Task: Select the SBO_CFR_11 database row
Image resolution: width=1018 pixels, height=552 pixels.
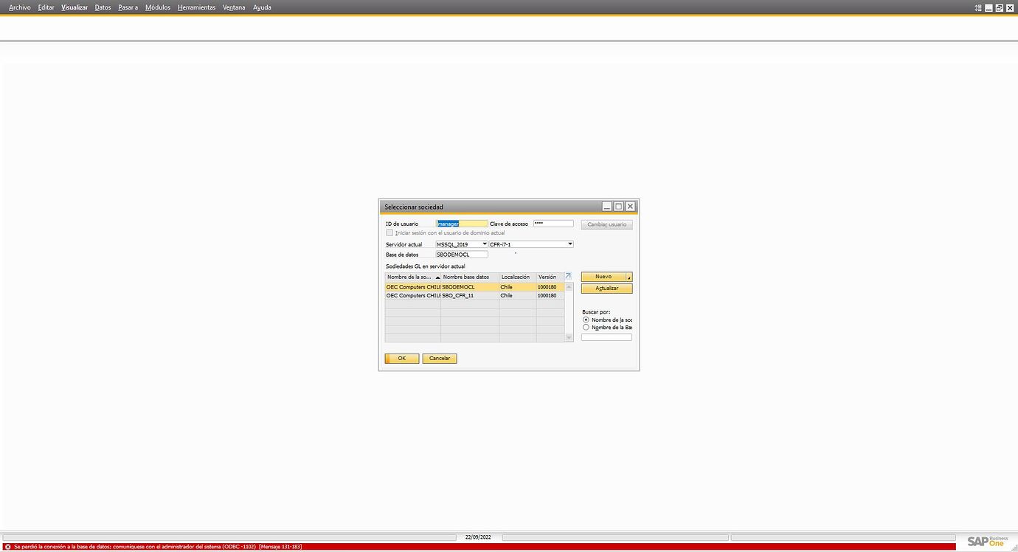Action: point(469,295)
